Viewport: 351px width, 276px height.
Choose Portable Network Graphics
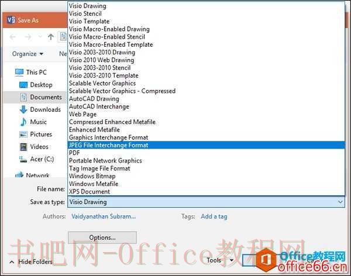pos(206,161)
